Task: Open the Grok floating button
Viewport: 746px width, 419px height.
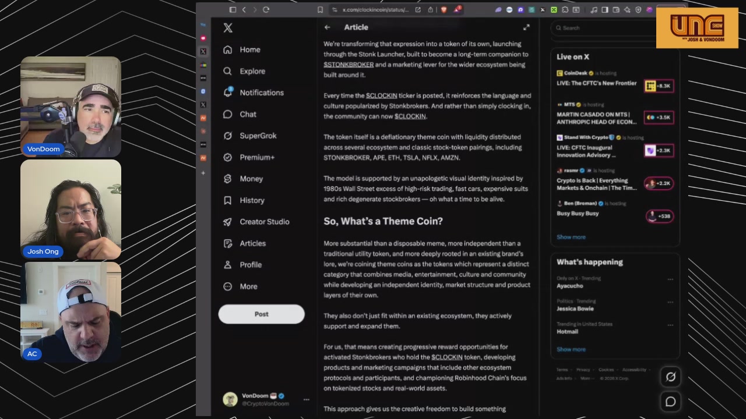Action: tap(671, 377)
